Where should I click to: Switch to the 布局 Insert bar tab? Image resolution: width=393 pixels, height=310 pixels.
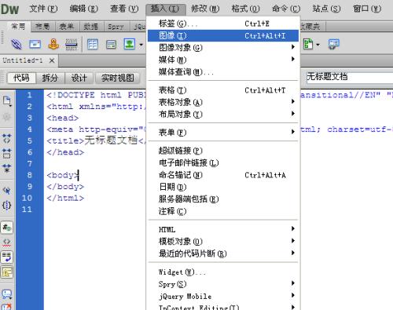tap(42, 27)
